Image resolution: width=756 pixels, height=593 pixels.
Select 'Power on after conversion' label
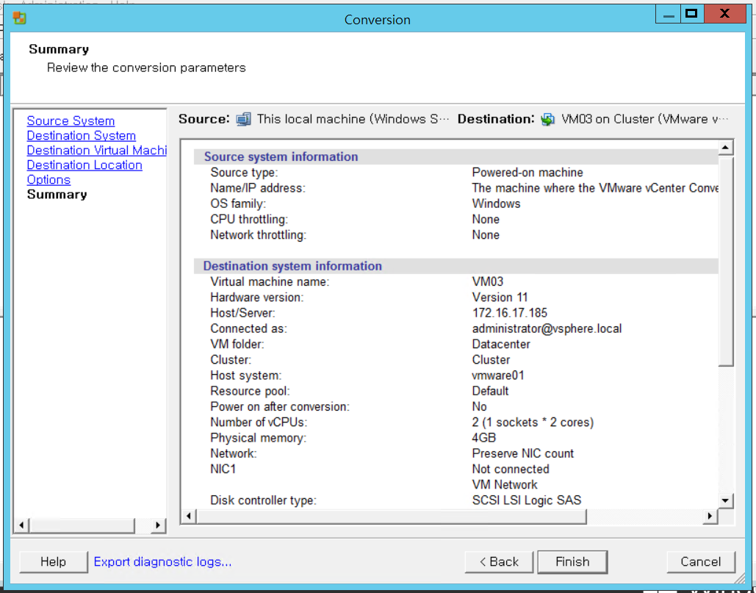280,407
